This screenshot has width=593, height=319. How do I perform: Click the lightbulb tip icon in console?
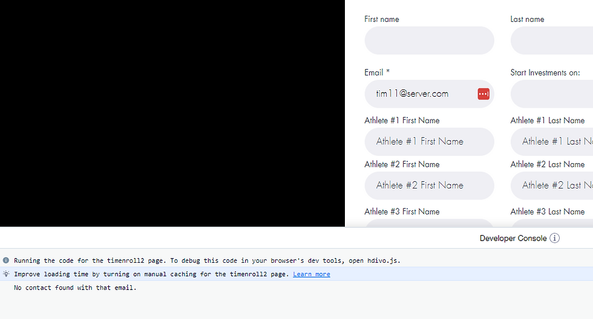point(5,274)
